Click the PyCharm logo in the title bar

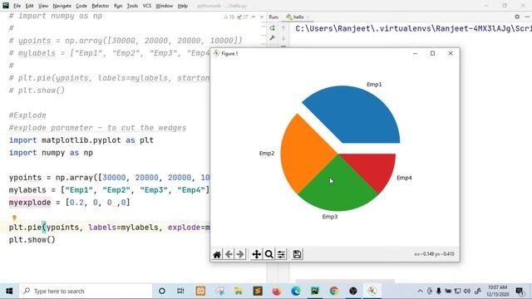point(6,6)
